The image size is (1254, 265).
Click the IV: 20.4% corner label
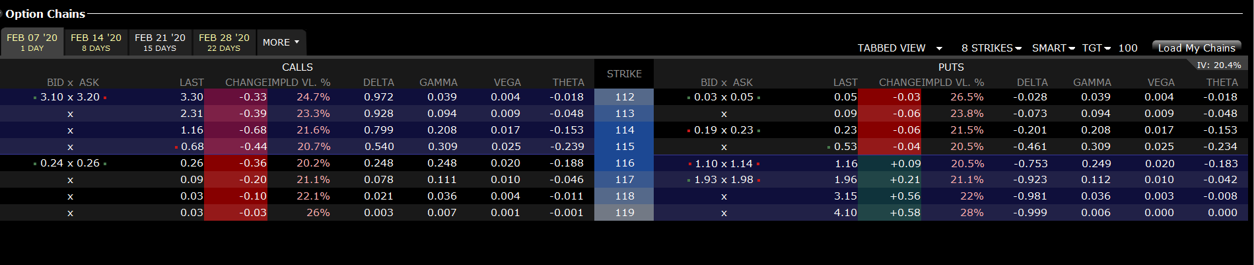tap(1218, 65)
